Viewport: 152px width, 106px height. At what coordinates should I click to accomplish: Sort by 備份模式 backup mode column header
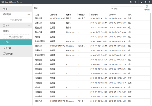point(82,15)
